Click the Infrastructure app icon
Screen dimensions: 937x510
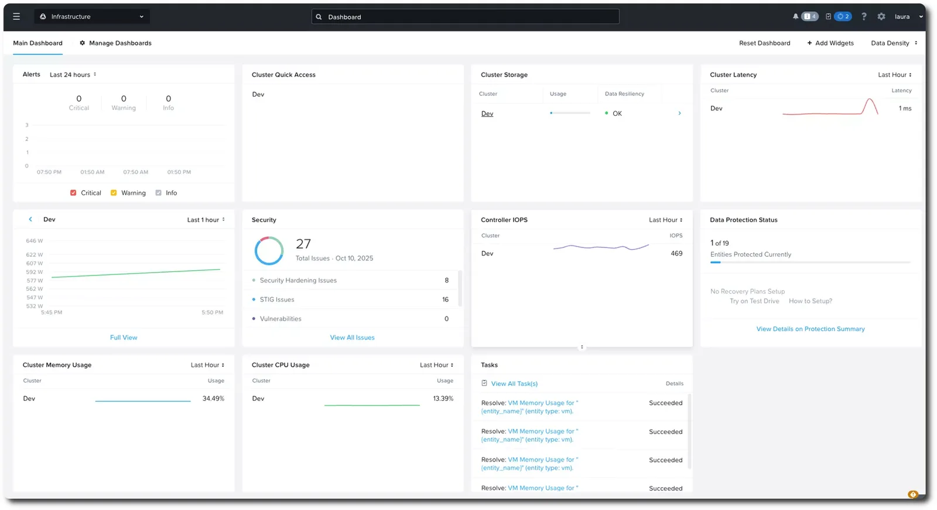[43, 16]
